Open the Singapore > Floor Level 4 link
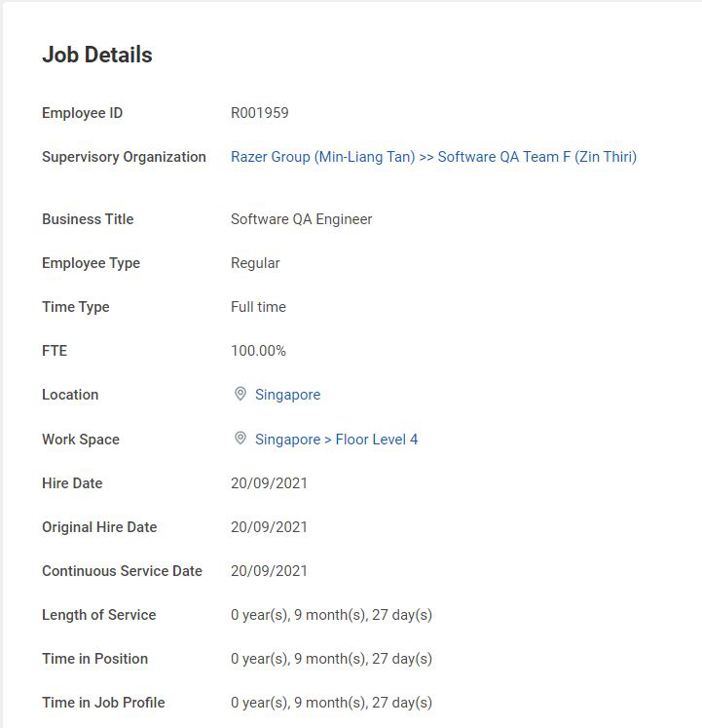Image resolution: width=702 pixels, height=728 pixels. (336, 440)
